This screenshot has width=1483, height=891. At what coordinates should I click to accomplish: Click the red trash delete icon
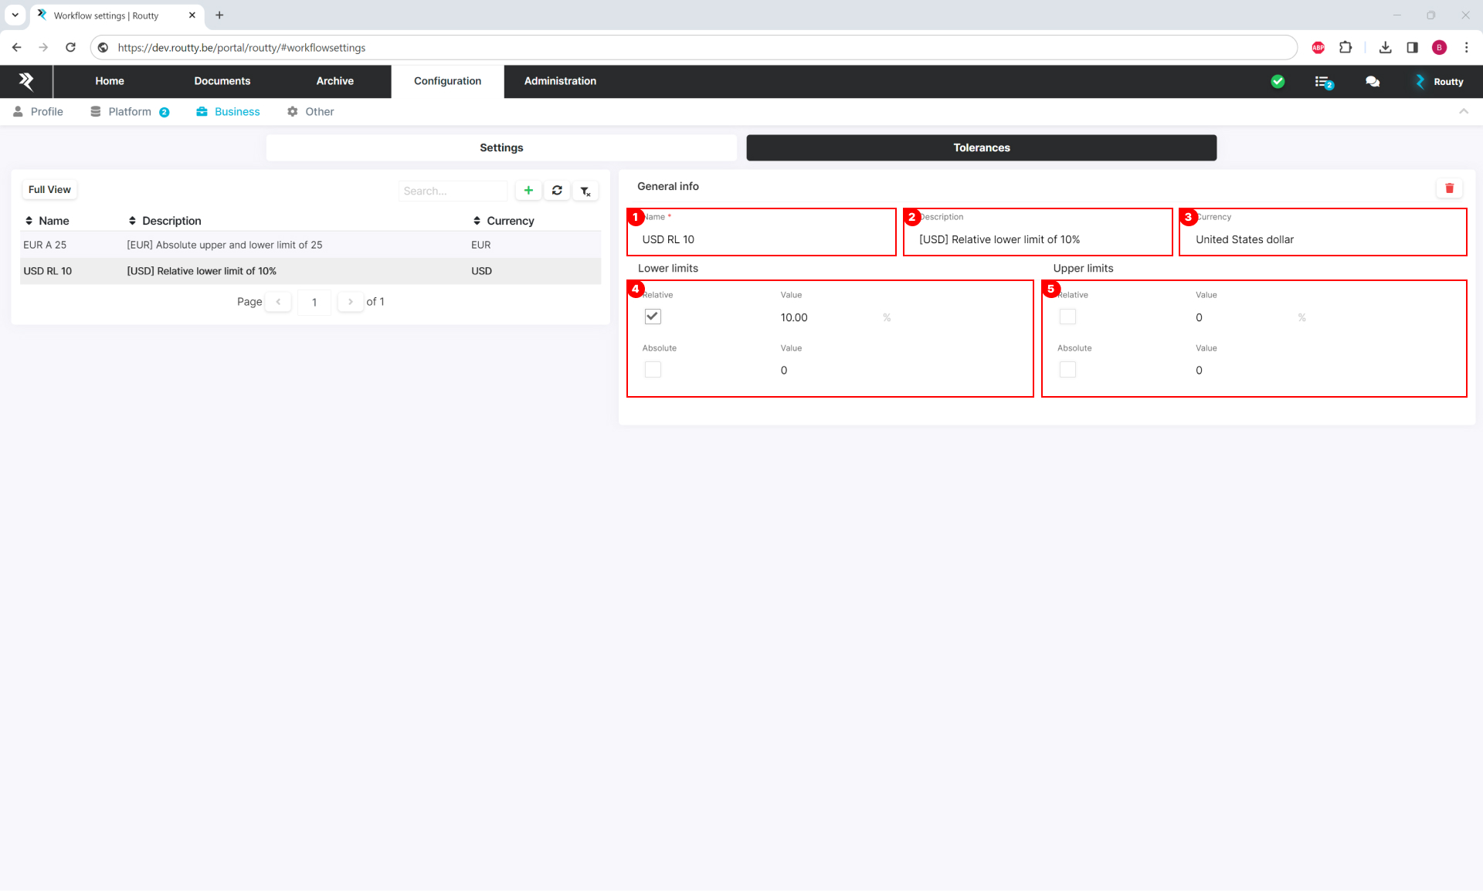[1449, 188]
